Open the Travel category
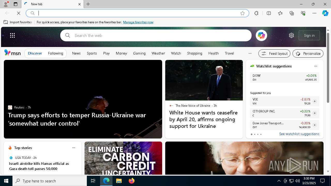This screenshot has width=331, height=186. (x=229, y=53)
